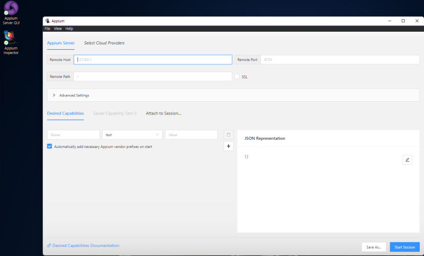Focus the Remote Path input field
Viewport: 424px width, 256px height.
point(153,76)
